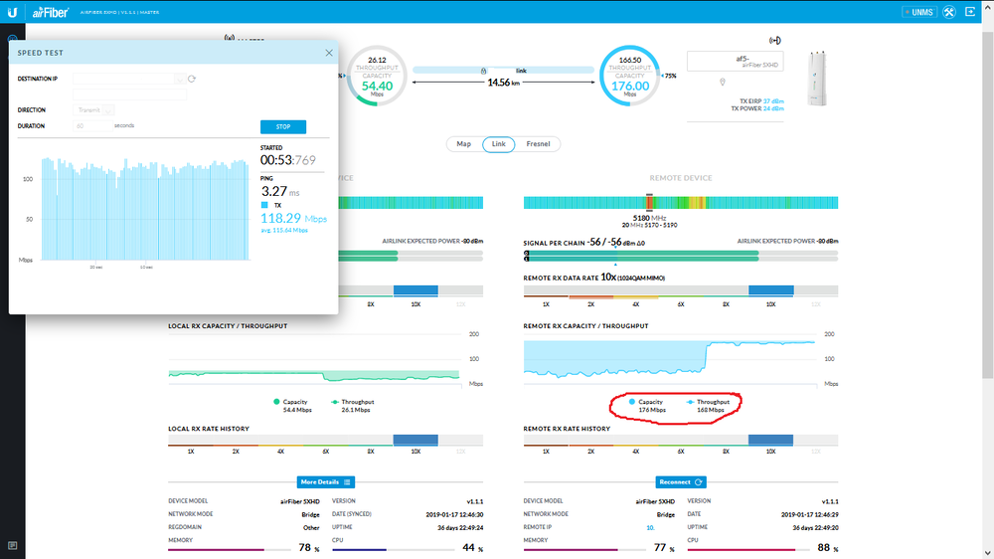The image size is (994, 559).
Task: Switch to the Fresnel tab
Action: tap(538, 144)
